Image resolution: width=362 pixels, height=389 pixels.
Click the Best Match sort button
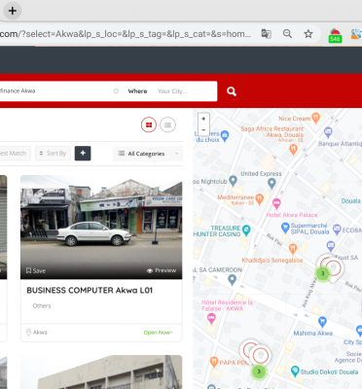15,154
